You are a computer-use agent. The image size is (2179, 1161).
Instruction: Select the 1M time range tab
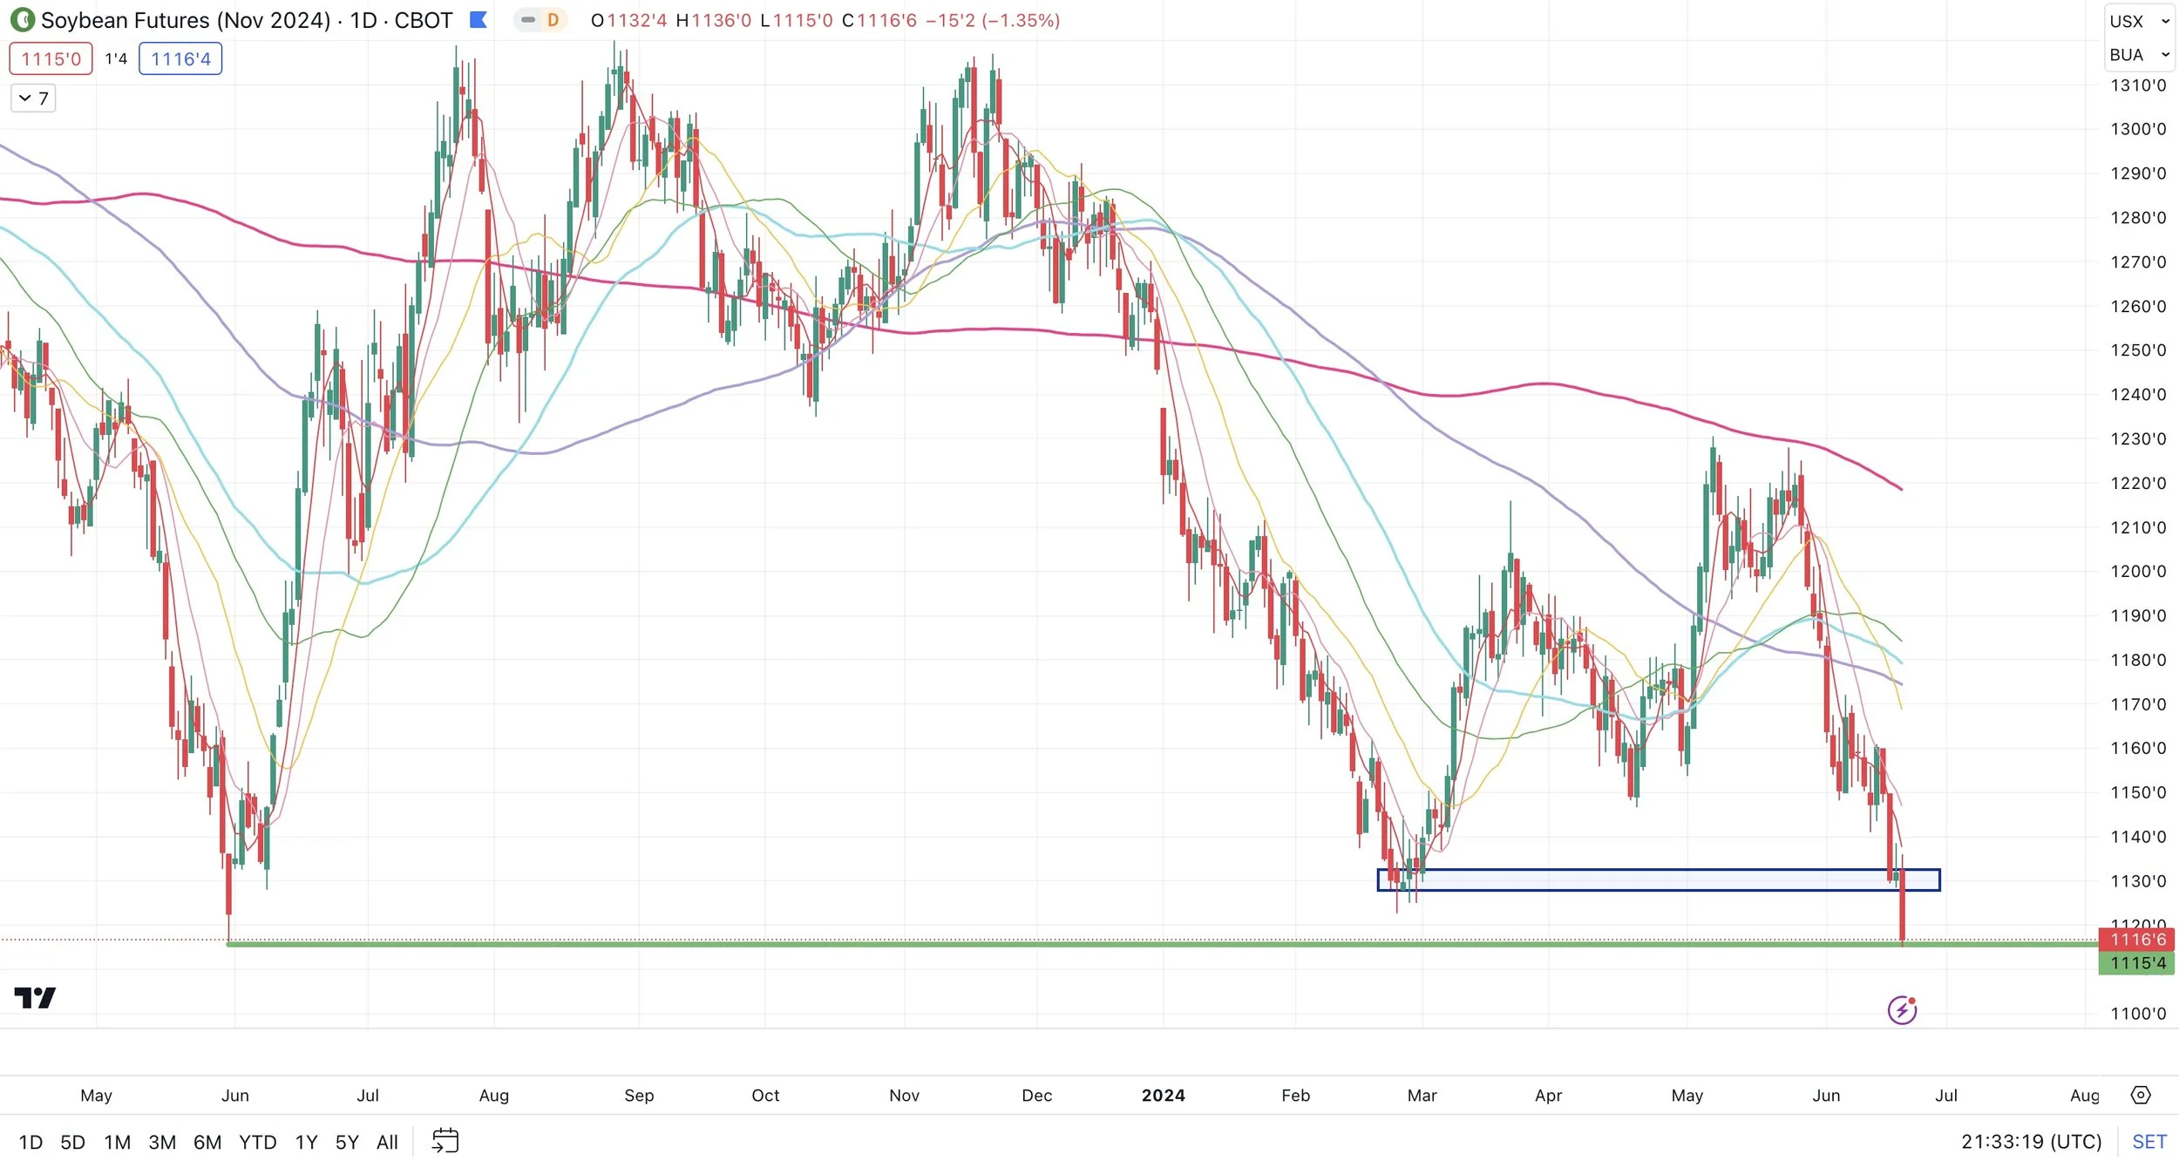pyautogui.click(x=117, y=1142)
